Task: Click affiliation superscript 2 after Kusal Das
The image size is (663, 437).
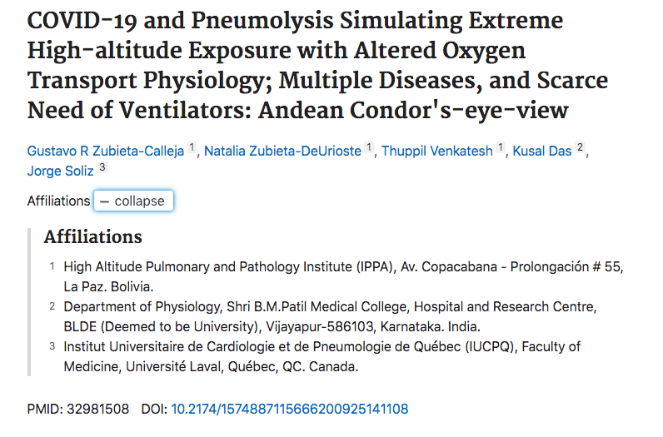Action: click(x=581, y=149)
